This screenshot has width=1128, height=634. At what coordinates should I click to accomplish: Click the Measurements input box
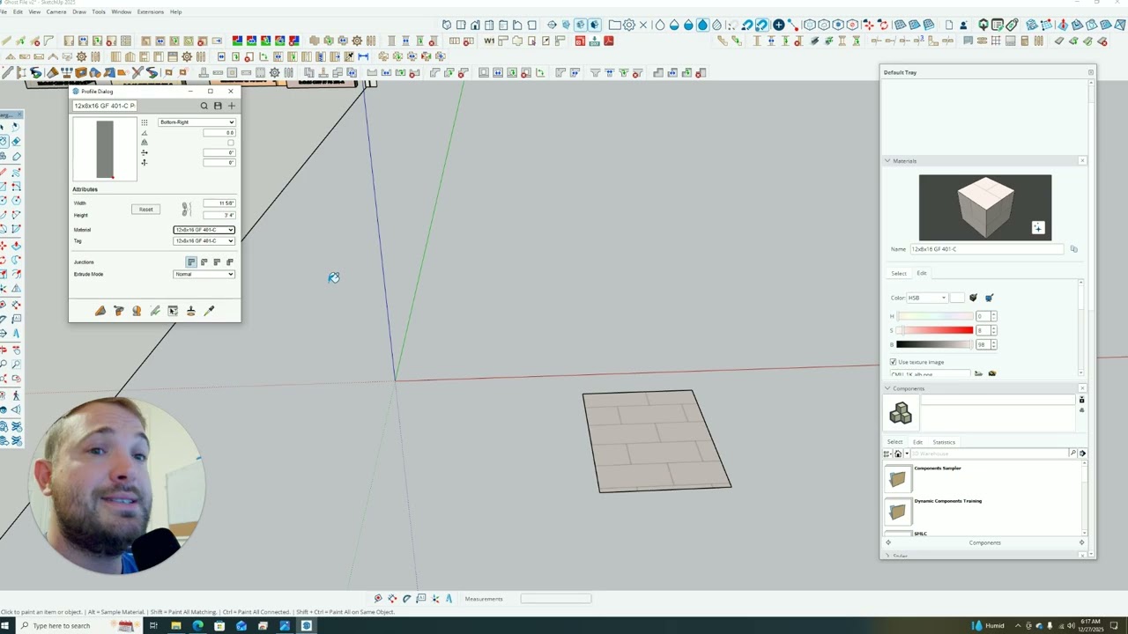pyautogui.click(x=556, y=599)
